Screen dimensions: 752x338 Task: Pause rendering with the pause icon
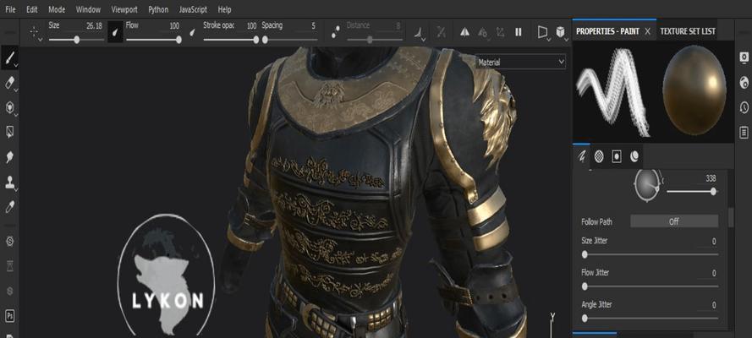tap(519, 32)
